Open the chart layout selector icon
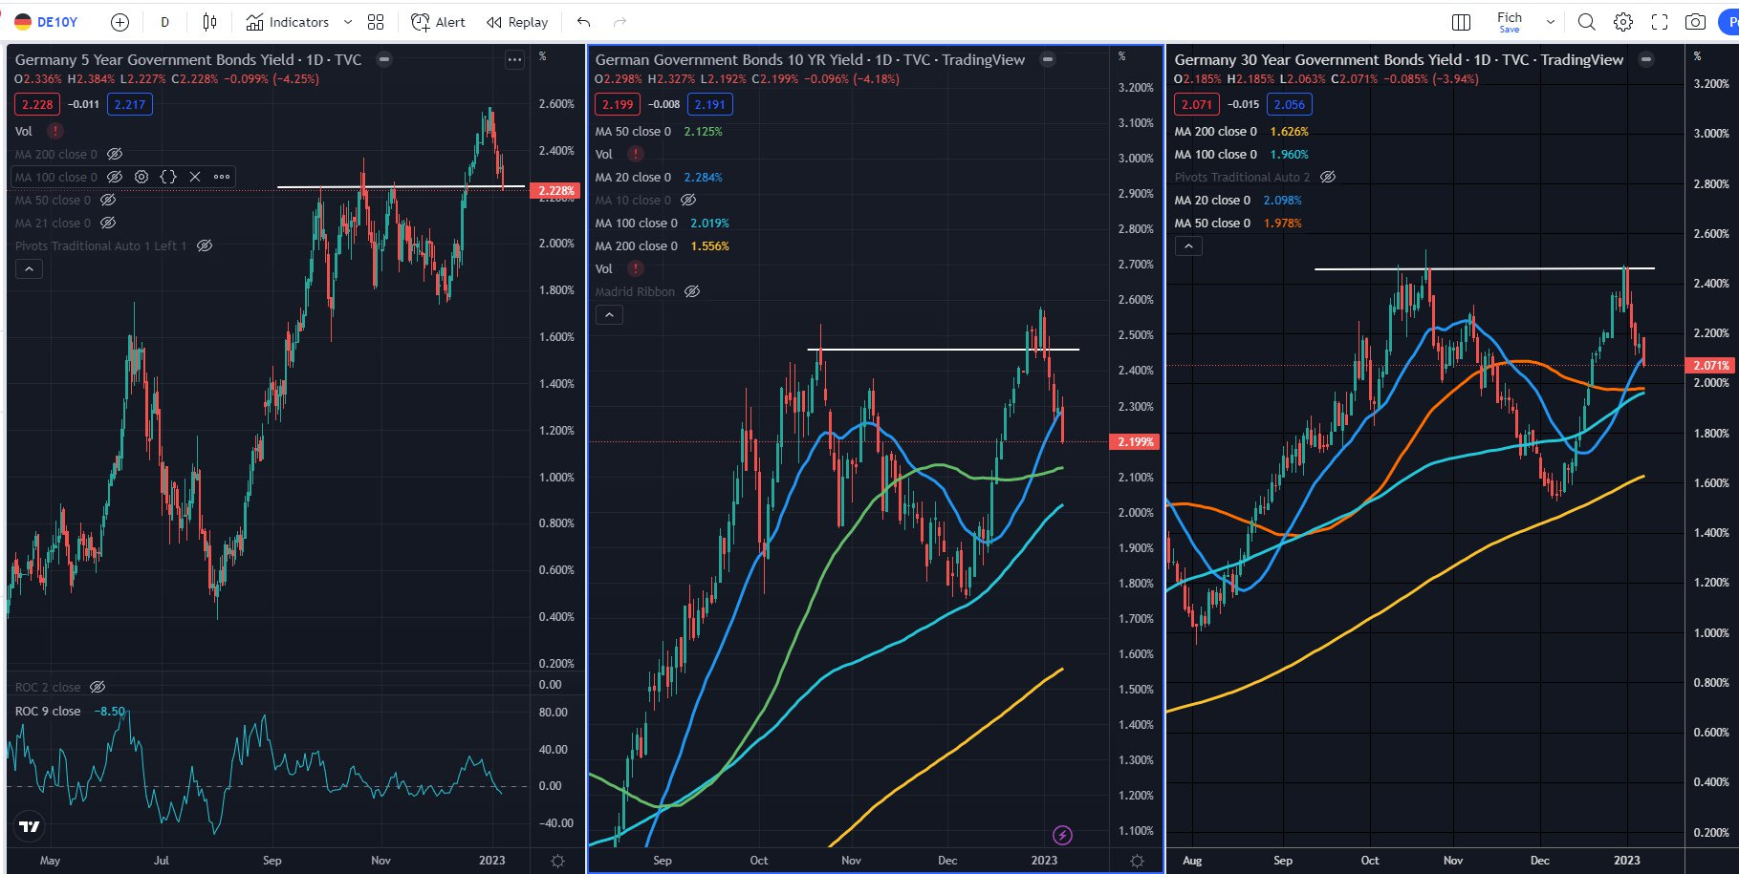Viewport: 1739px width, 874px height. click(x=1461, y=22)
